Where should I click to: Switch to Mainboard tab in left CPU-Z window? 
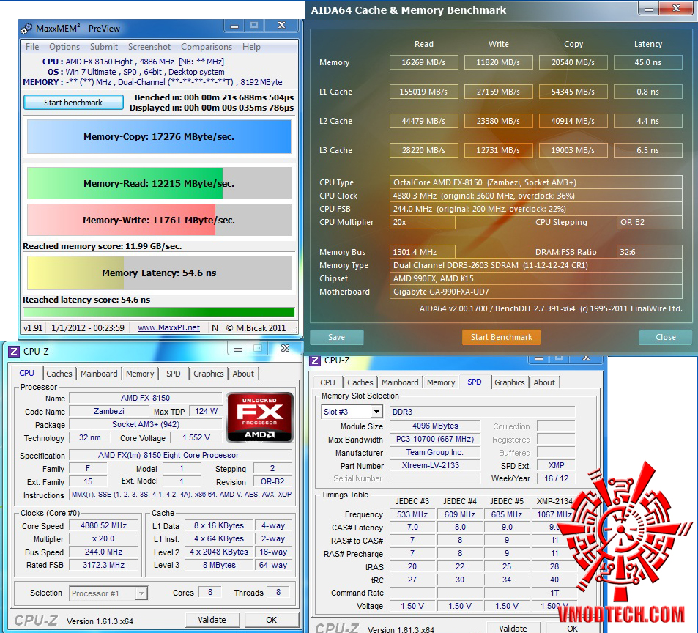point(99,374)
